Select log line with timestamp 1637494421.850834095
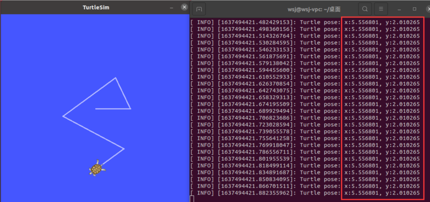 point(305,179)
